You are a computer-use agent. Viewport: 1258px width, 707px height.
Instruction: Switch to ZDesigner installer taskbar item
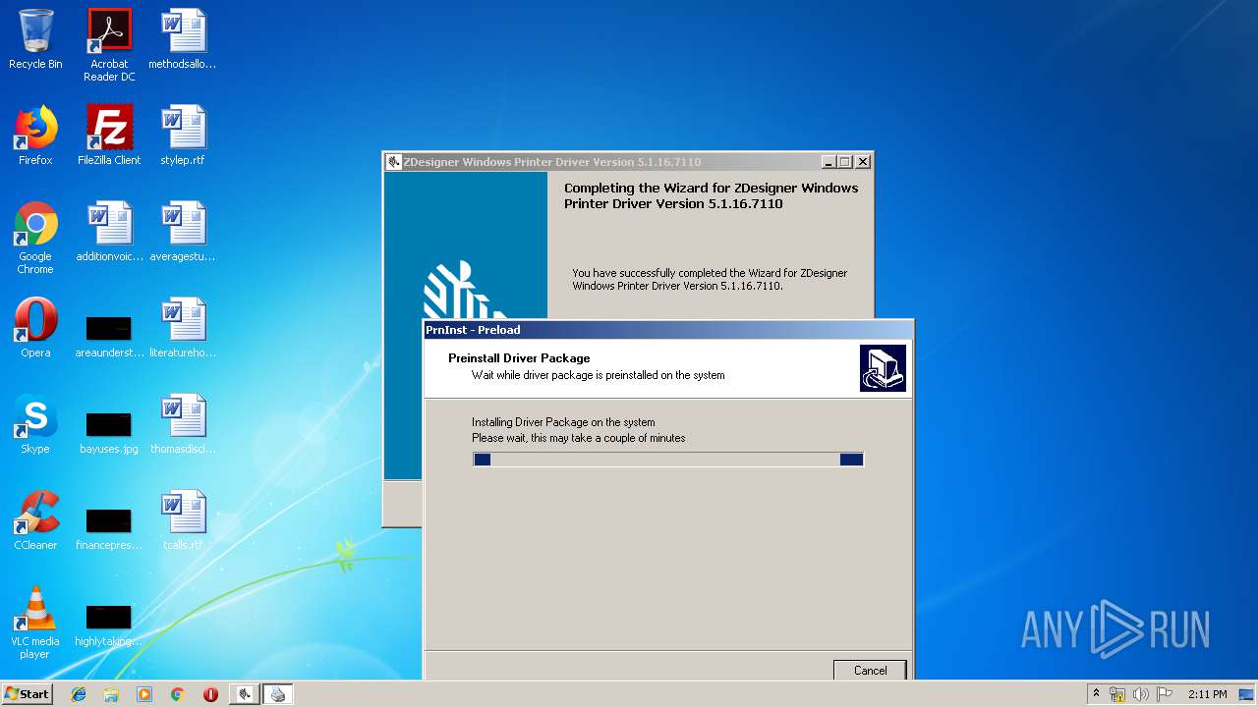point(245,694)
